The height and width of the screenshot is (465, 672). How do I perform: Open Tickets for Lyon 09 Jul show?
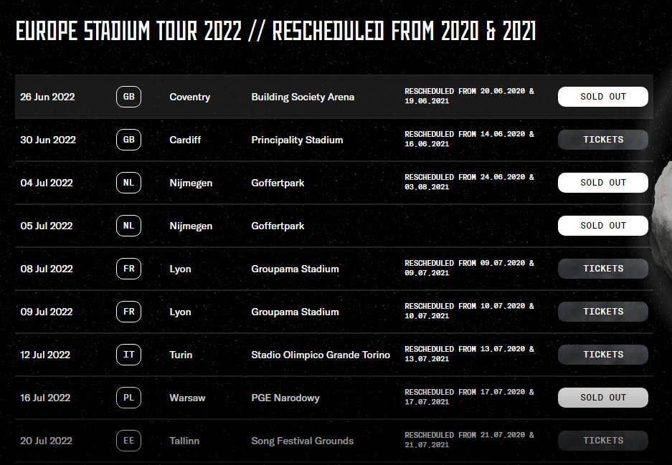[x=603, y=311]
